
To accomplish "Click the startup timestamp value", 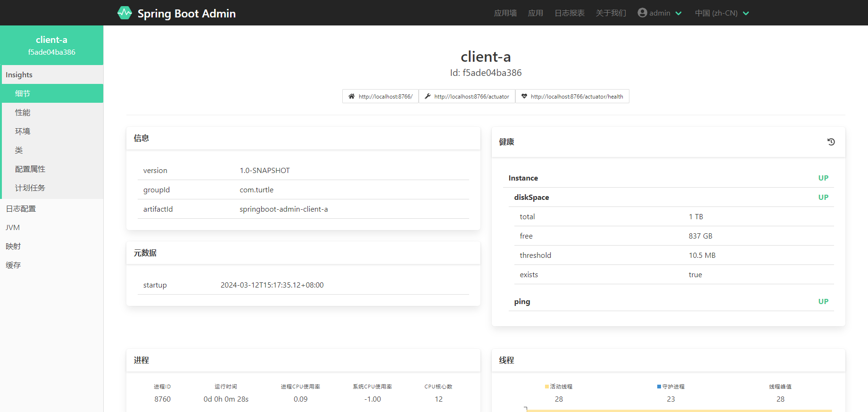I will tap(272, 285).
